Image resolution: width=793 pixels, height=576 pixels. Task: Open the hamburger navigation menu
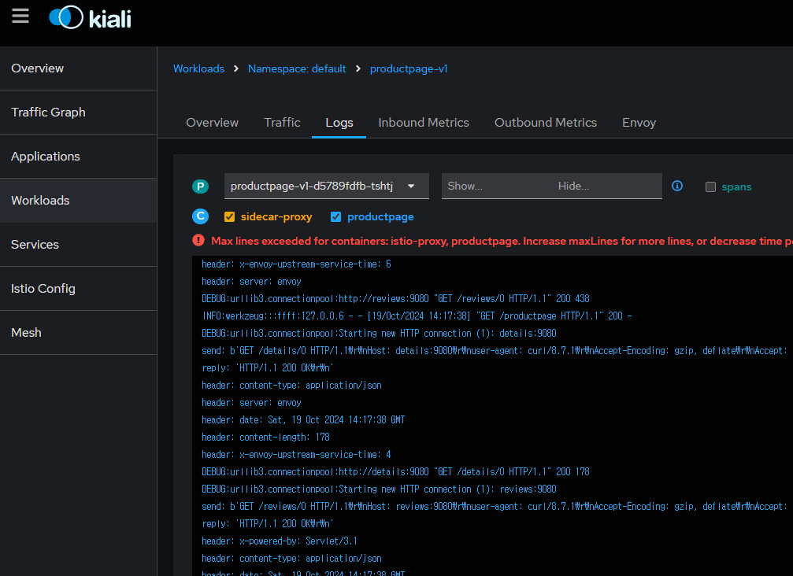click(20, 17)
